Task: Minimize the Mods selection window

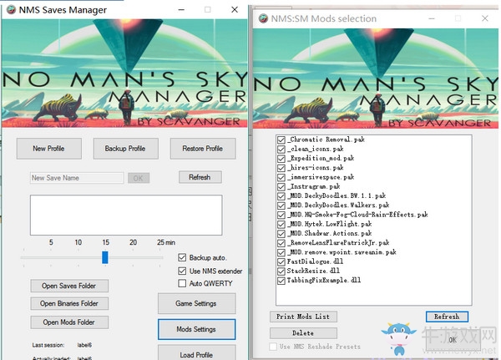Action: (x=432, y=18)
